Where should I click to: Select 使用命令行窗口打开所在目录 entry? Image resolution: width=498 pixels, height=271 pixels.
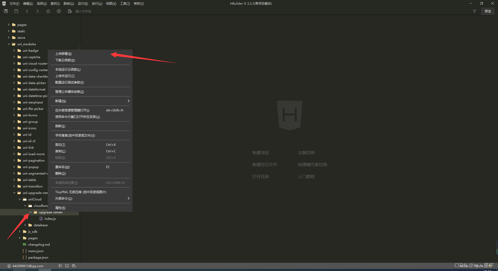(x=90, y=117)
